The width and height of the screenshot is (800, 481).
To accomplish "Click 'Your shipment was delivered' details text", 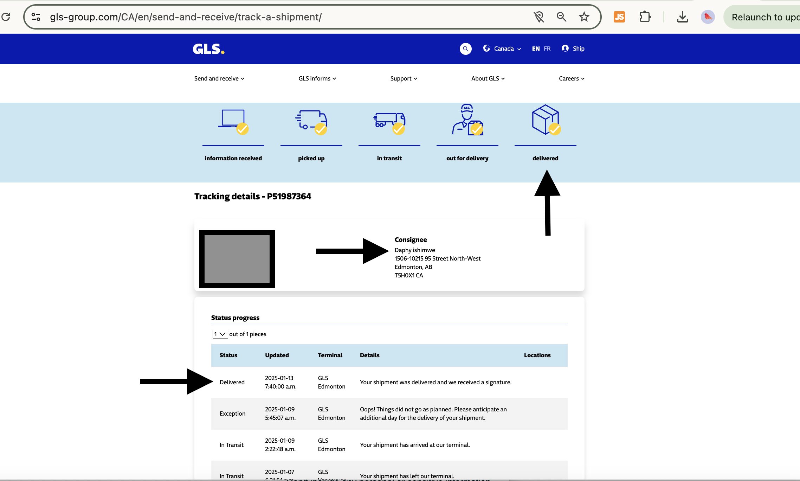I will [436, 382].
